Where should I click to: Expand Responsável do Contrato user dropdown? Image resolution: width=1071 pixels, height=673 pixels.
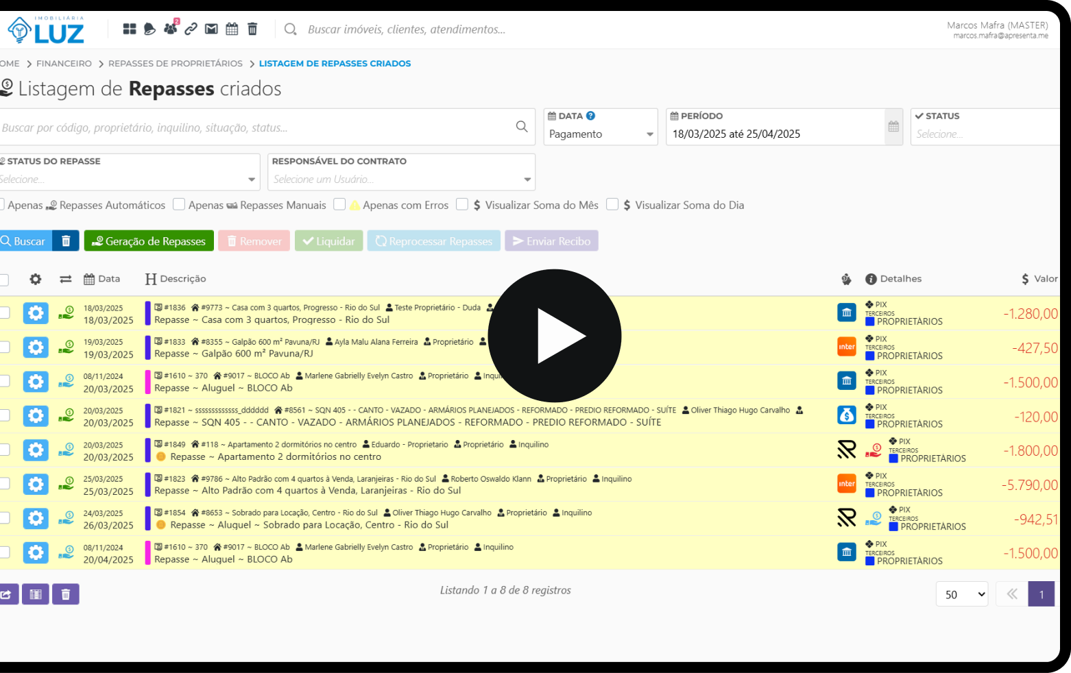[401, 180]
